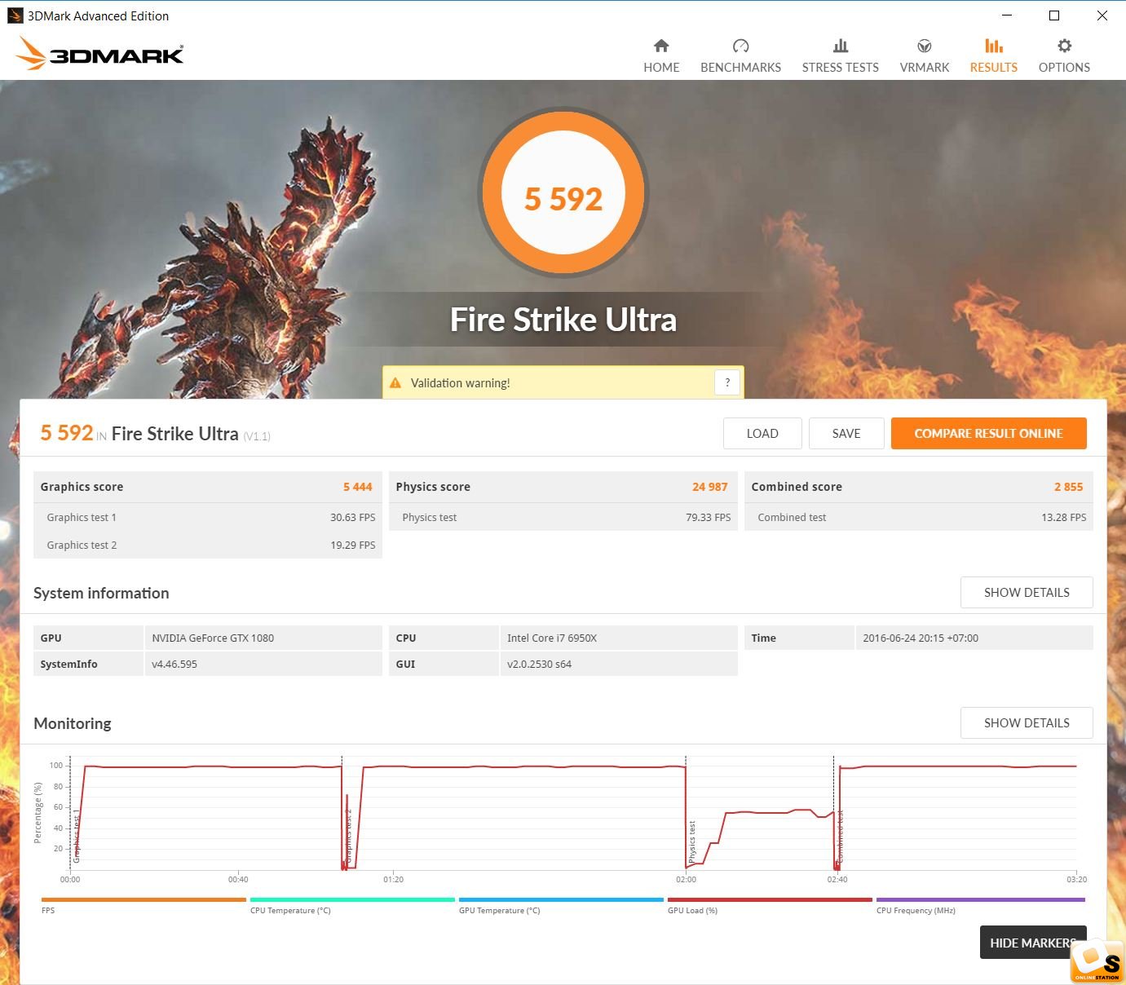Click the 30.63 FPS value

pyautogui.click(x=353, y=518)
